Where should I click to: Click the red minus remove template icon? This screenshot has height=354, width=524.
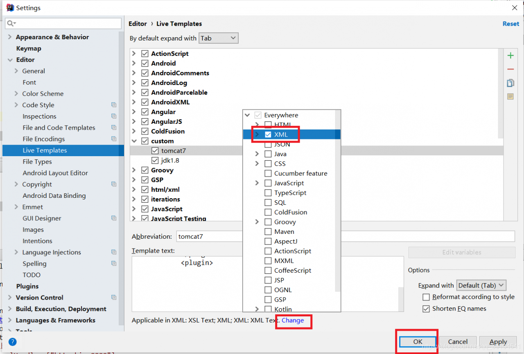[x=510, y=69]
